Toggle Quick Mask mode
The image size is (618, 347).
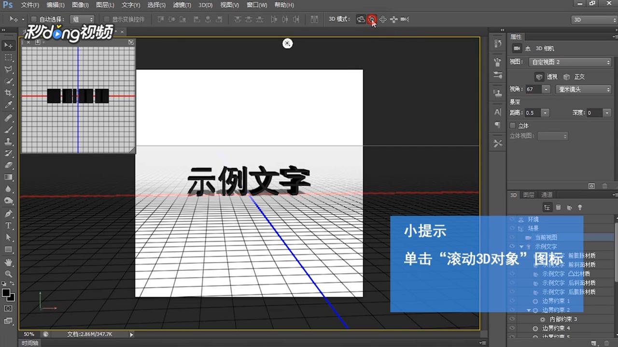point(8,308)
